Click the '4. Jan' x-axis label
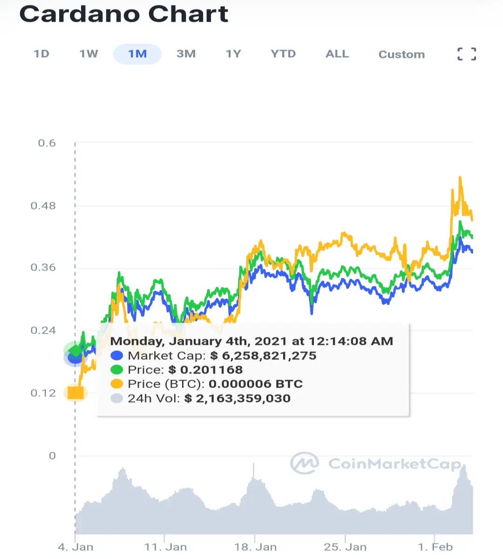The image size is (503, 559). click(75, 547)
